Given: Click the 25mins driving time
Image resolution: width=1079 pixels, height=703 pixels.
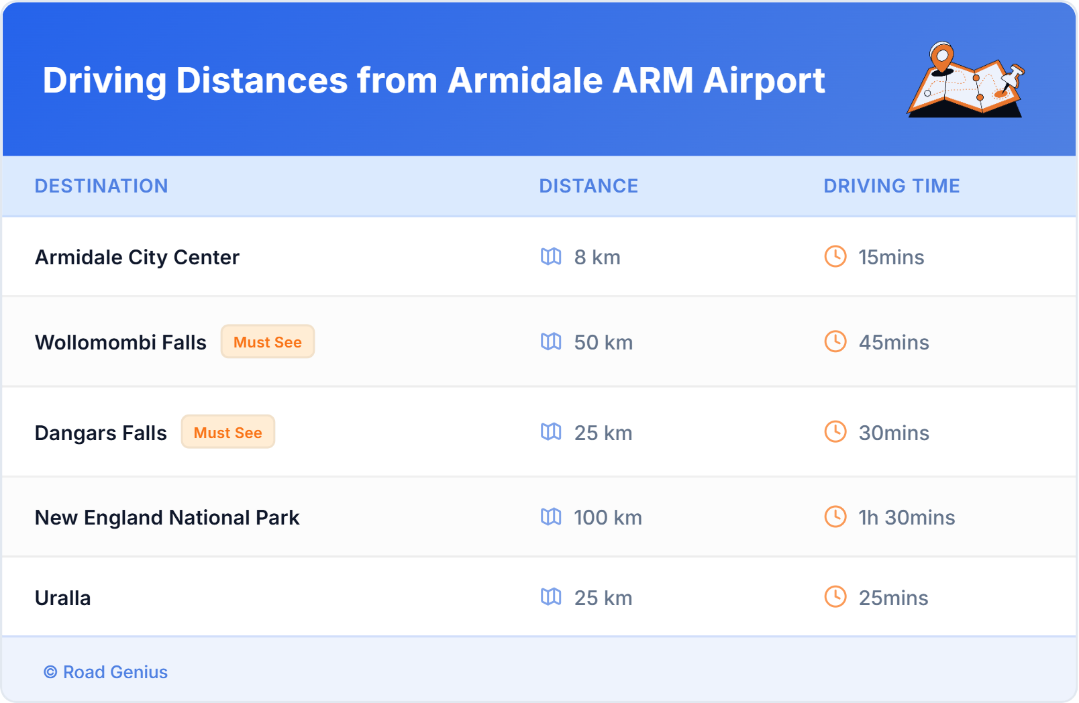Looking at the screenshot, I should point(894,598).
